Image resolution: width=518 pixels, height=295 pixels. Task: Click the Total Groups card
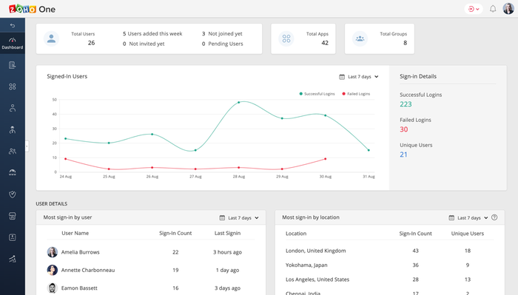coord(379,38)
